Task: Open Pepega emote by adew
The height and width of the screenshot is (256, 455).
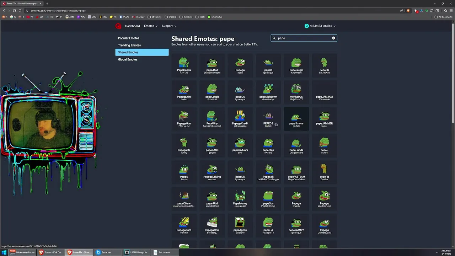Action: [240, 65]
